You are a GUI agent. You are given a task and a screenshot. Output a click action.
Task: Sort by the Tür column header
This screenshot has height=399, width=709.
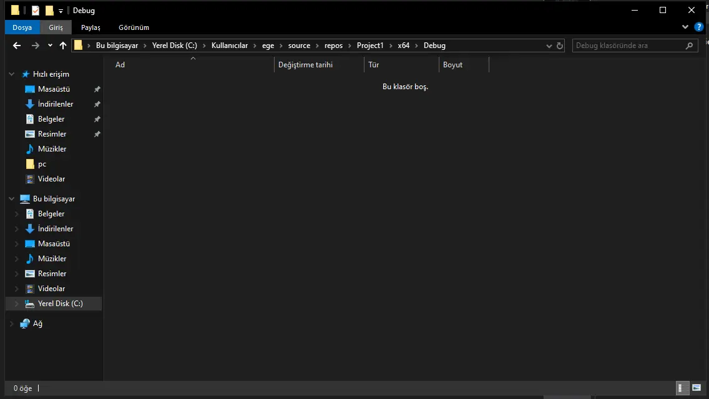(401, 65)
